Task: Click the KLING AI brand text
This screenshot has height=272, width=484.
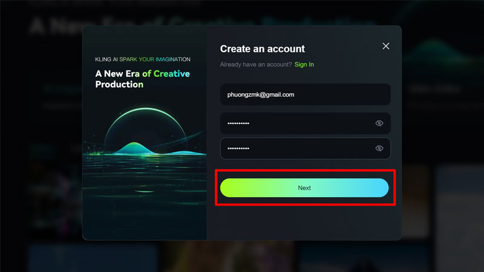Action: 106,60
